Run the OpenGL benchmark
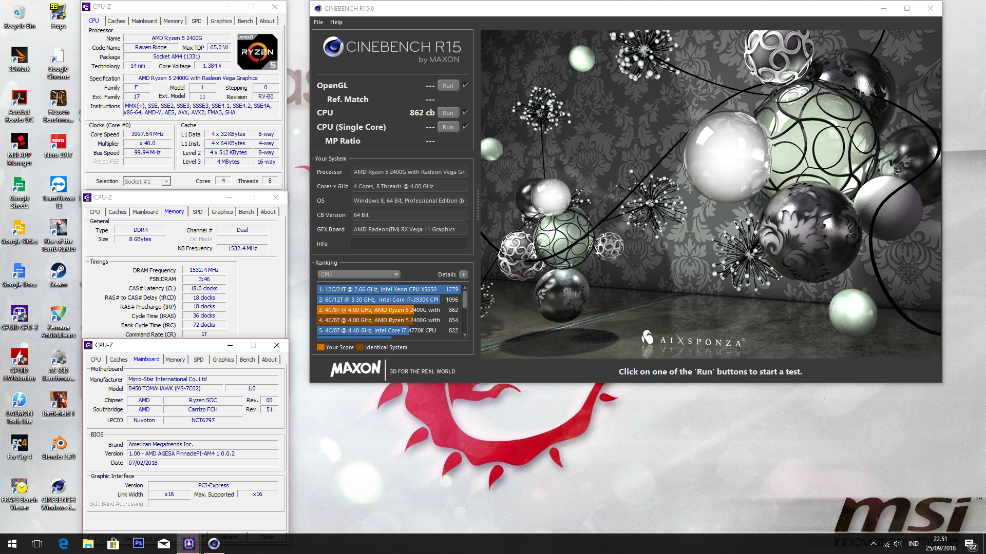 point(448,86)
